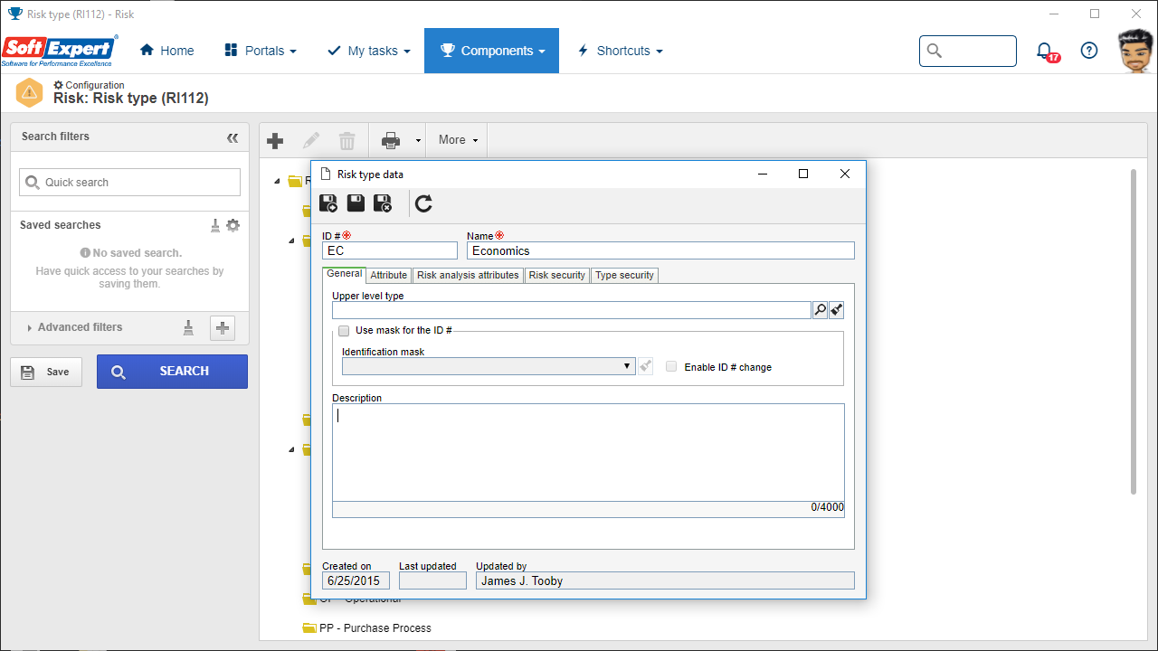Click the Refresh icon in Risk type data
Screen dimensions: 1158x651
tap(423, 203)
